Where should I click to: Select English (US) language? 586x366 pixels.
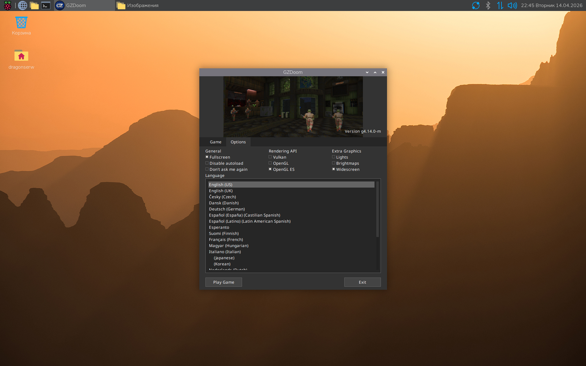291,185
